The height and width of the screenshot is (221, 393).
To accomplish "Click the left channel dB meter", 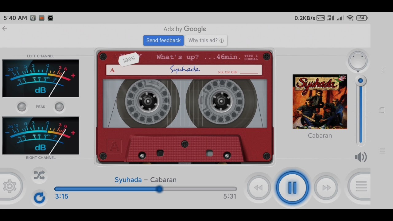I will 41,78.
